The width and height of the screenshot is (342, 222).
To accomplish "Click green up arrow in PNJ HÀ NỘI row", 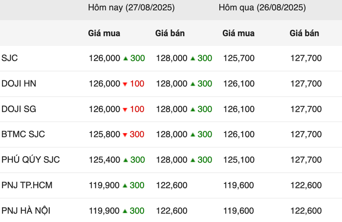I will point(125,211).
